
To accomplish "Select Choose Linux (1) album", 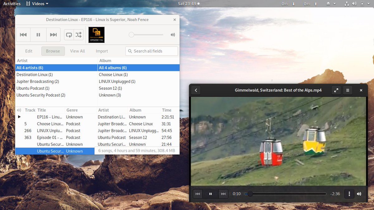I will click(x=139, y=75).
